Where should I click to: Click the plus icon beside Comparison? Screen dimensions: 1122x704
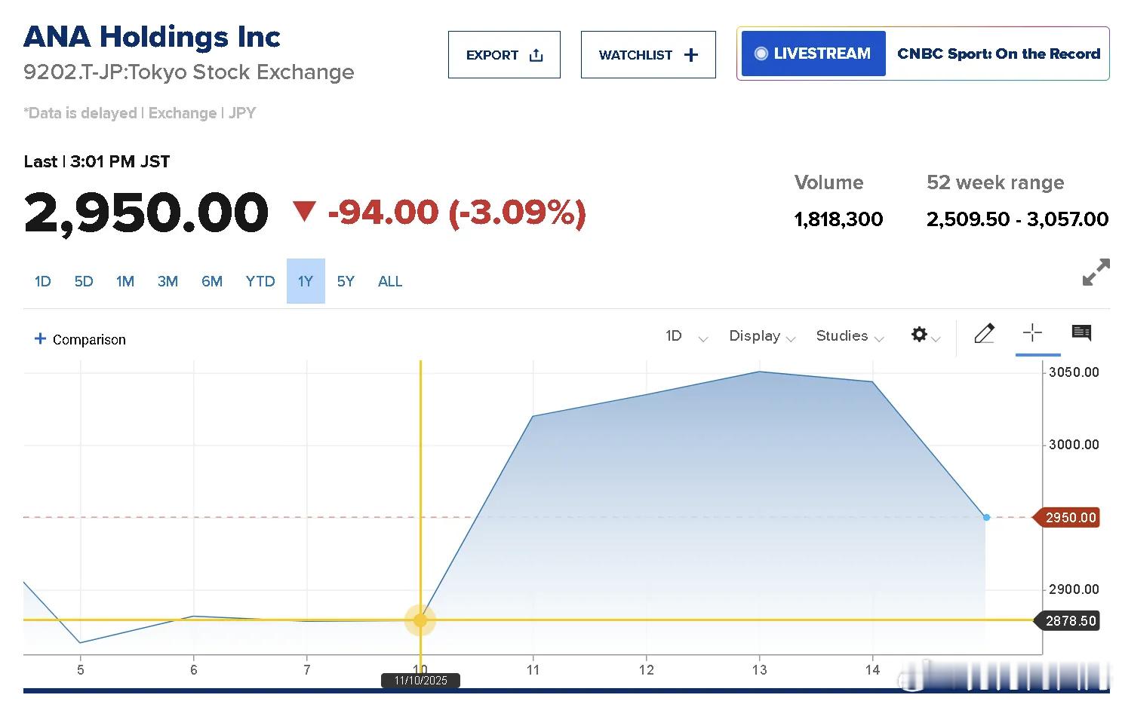point(40,339)
